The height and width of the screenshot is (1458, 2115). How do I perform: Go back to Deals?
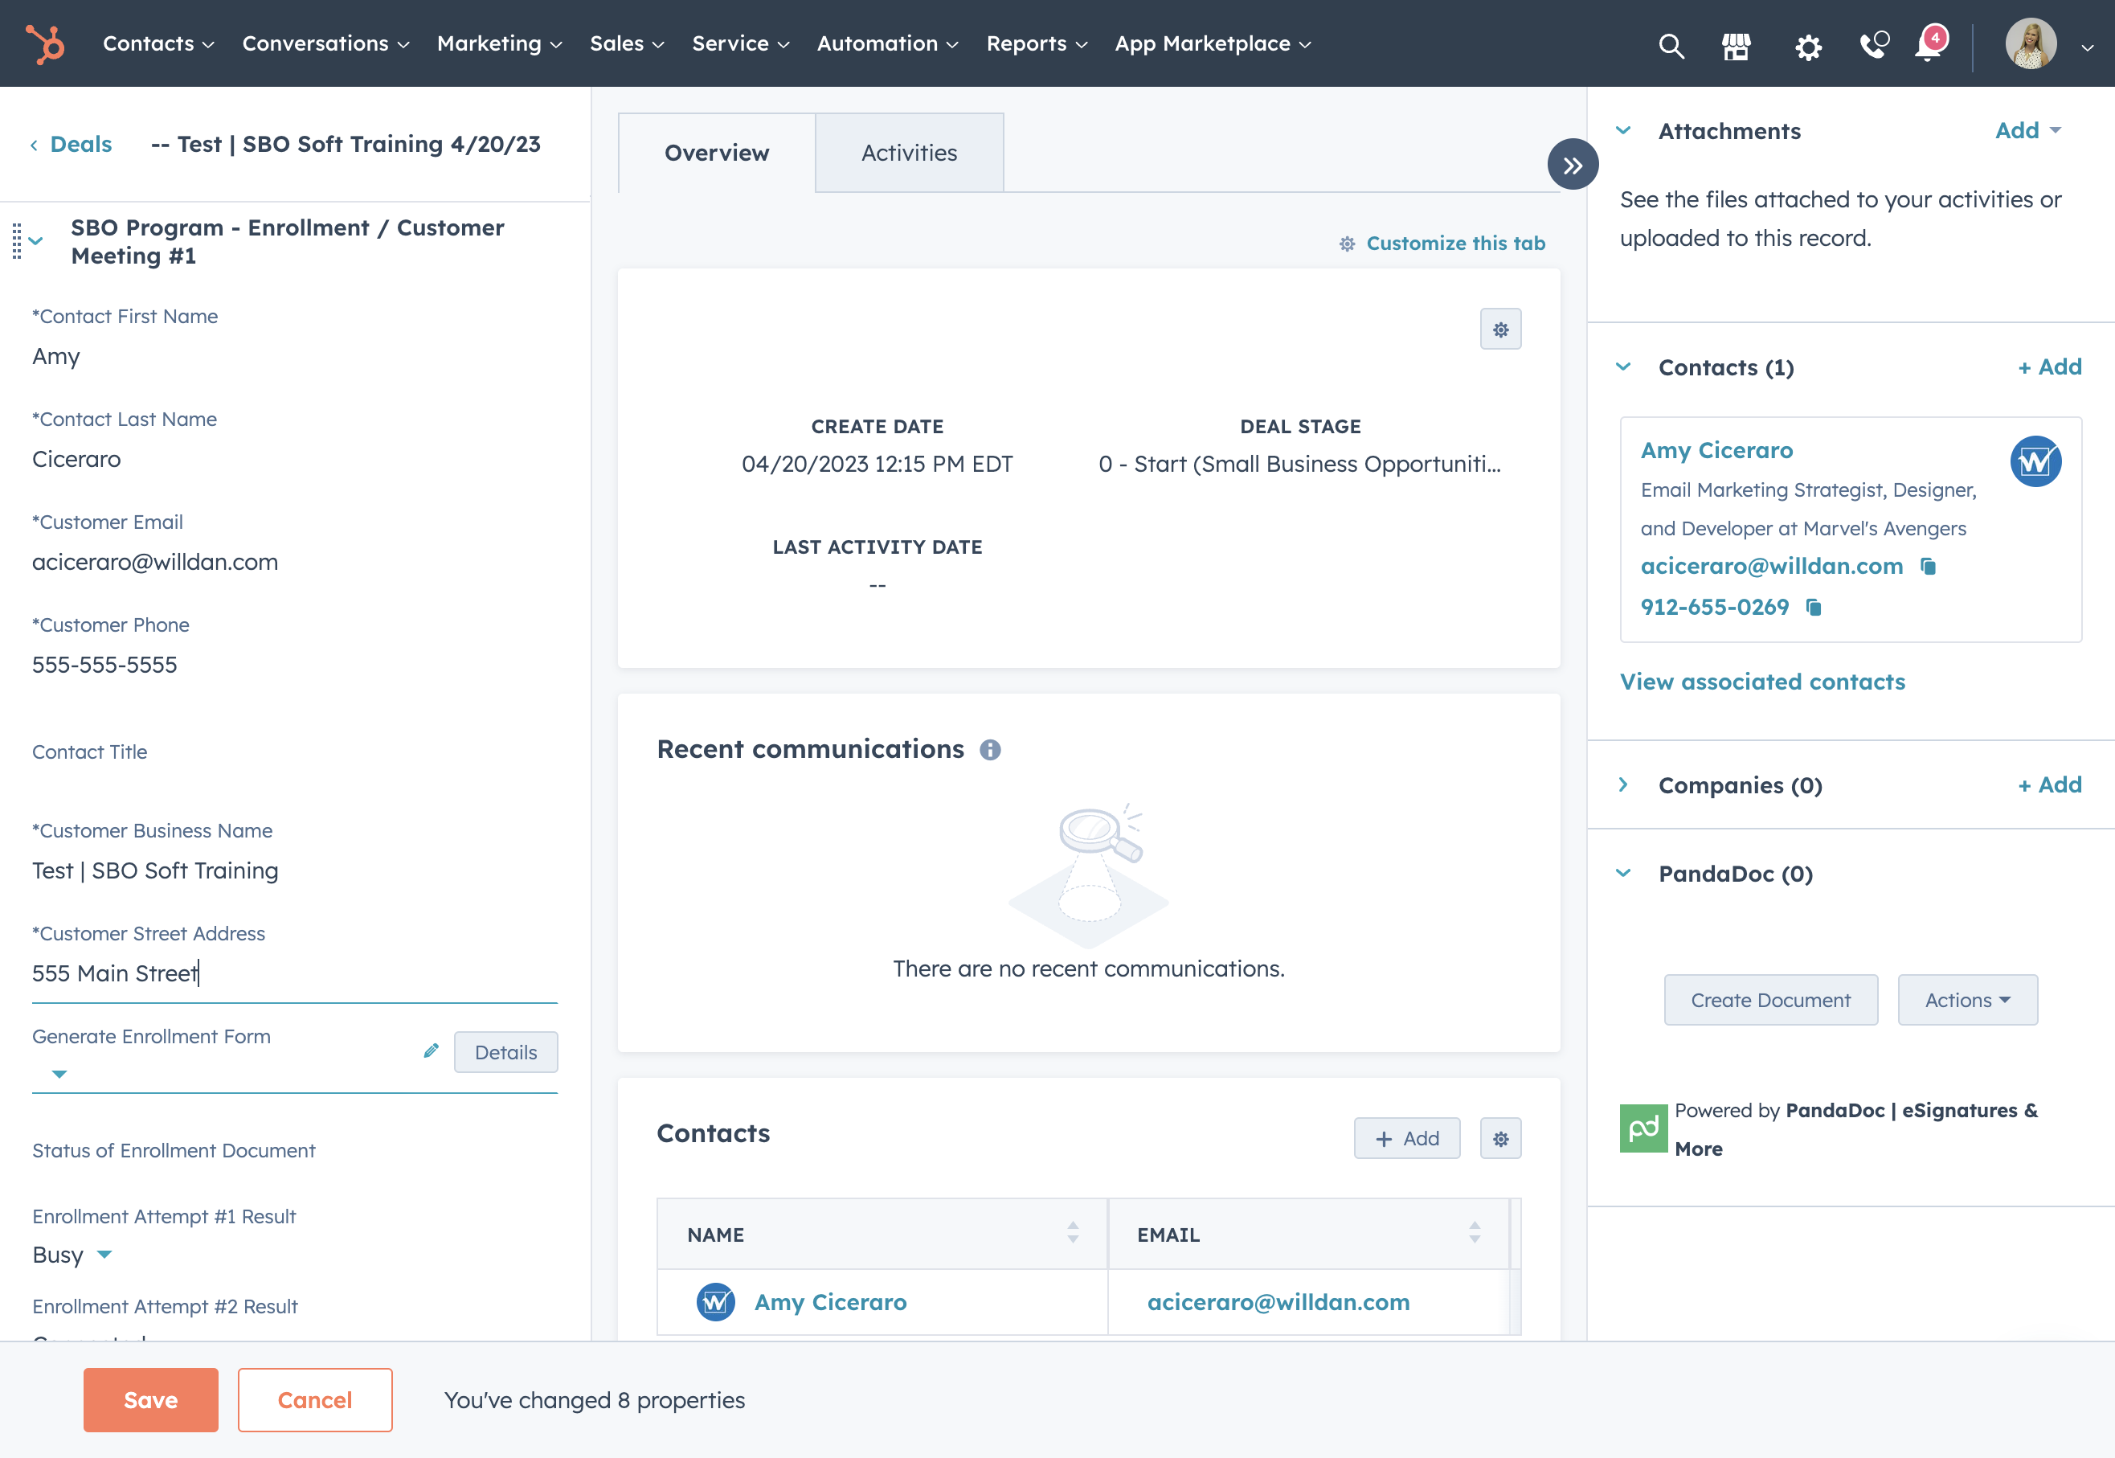(72, 145)
